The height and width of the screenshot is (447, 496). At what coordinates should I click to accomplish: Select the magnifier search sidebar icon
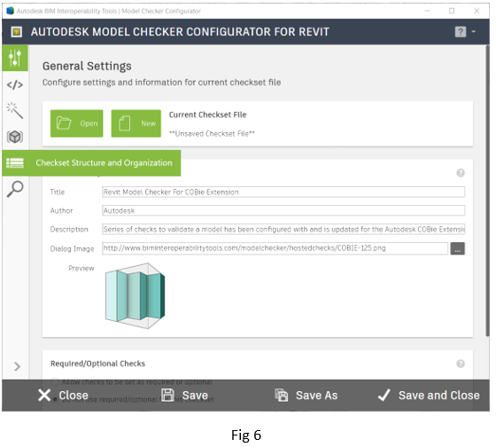coord(15,189)
